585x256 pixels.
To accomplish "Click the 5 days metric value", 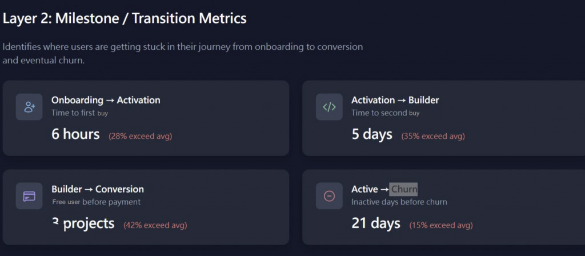I will [372, 134].
